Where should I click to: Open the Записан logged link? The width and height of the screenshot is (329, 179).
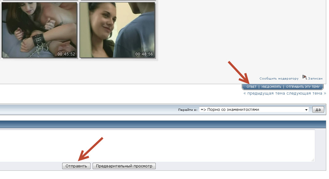pyautogui.click(x=315, y=79)
